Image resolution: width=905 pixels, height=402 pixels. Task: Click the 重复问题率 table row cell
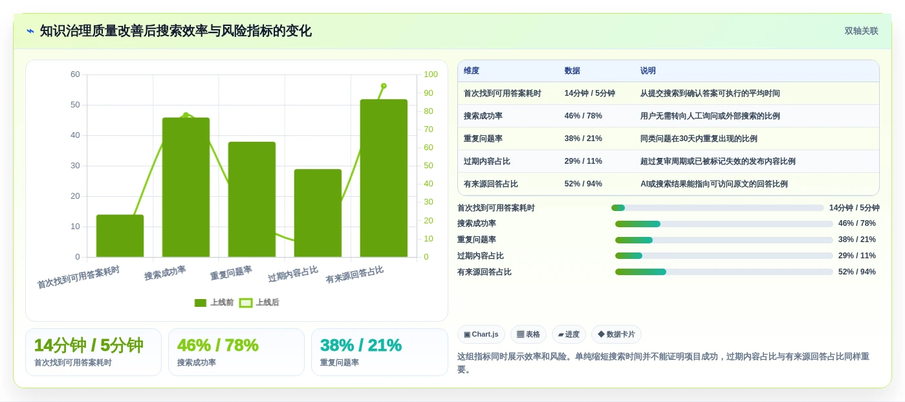[x=483, y=139]
